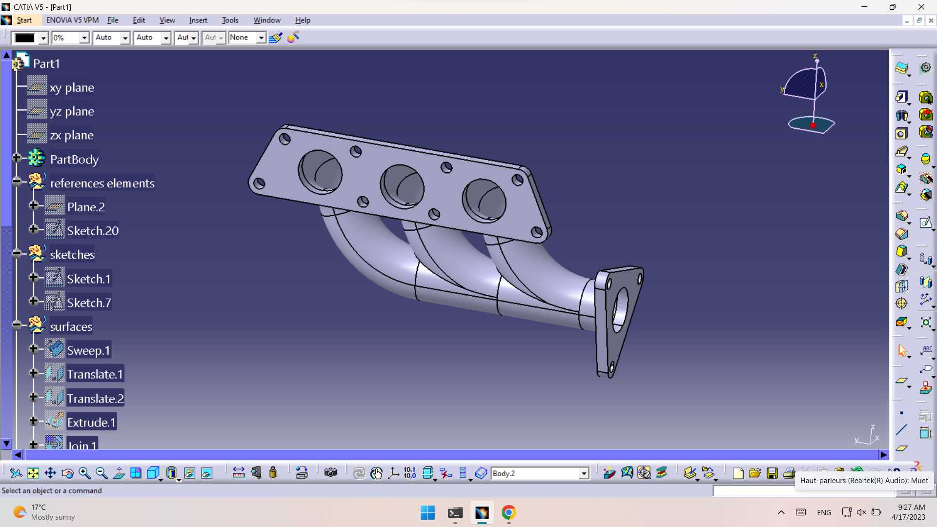Click the Print icon
This screenshot has height=527, width=937.
(x=789, y=473)
